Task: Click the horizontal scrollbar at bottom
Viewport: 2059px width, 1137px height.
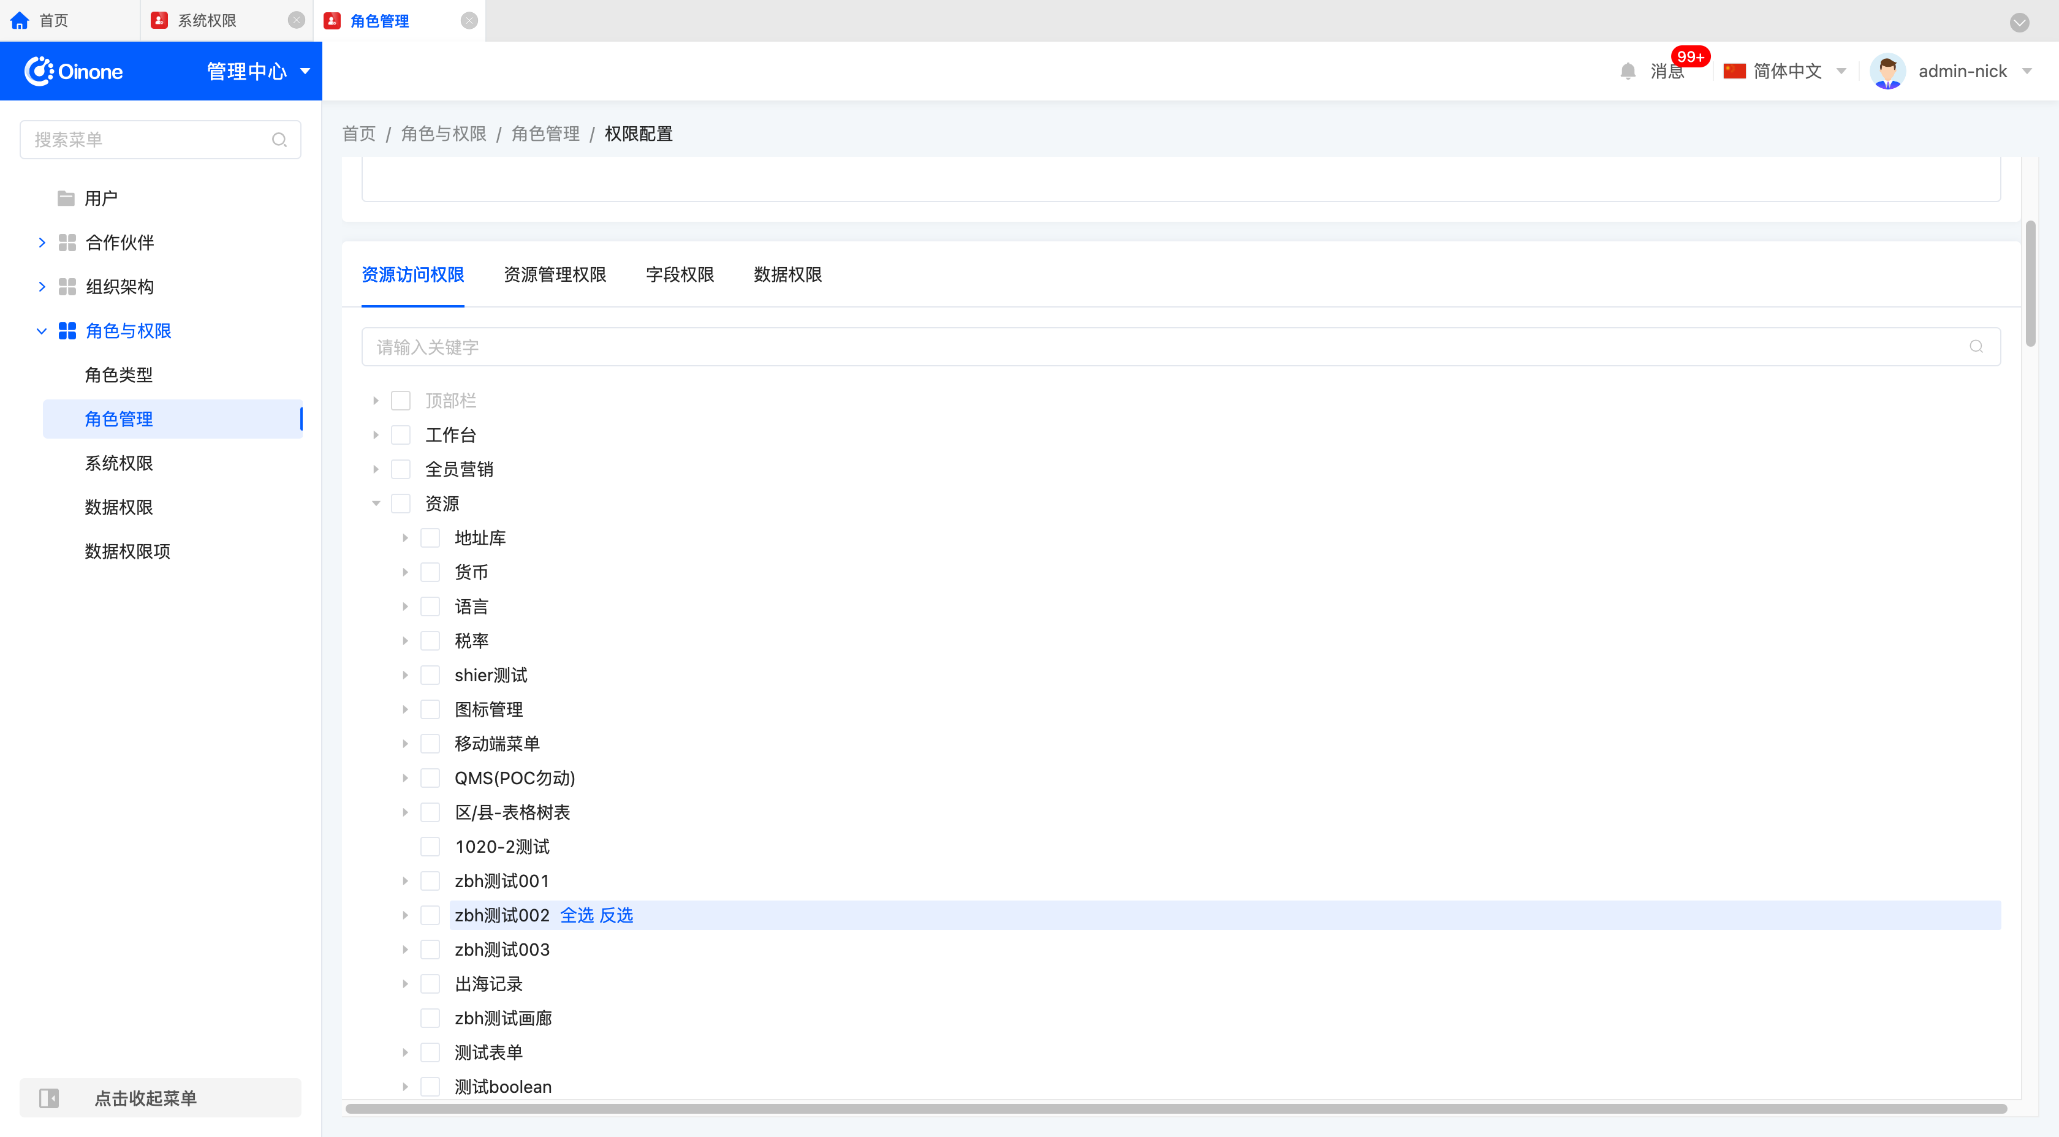Action: click(1176, 1108)
